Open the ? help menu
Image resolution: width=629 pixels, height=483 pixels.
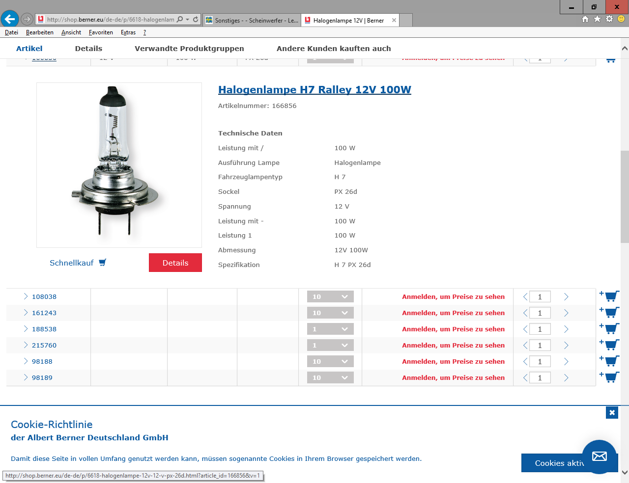pyautogui.click(x=144, y=32)
